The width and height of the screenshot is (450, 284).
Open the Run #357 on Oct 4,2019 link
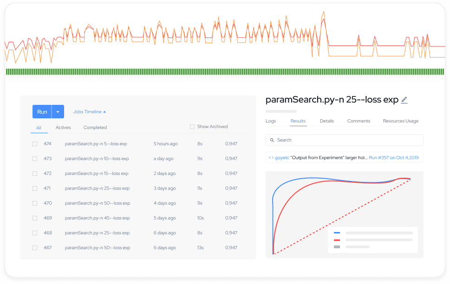(x=393, y=158)
